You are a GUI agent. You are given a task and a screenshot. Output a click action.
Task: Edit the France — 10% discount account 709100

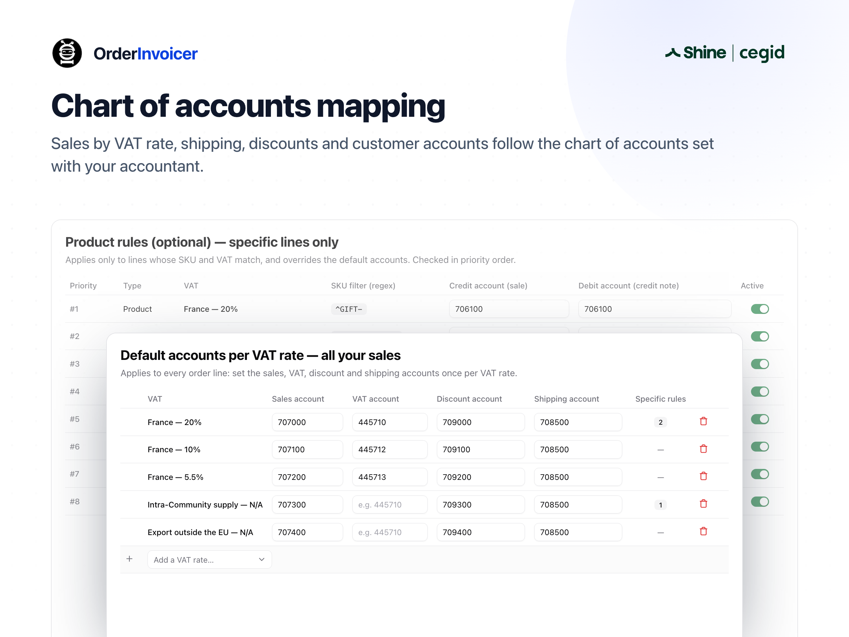coord(480,450)
